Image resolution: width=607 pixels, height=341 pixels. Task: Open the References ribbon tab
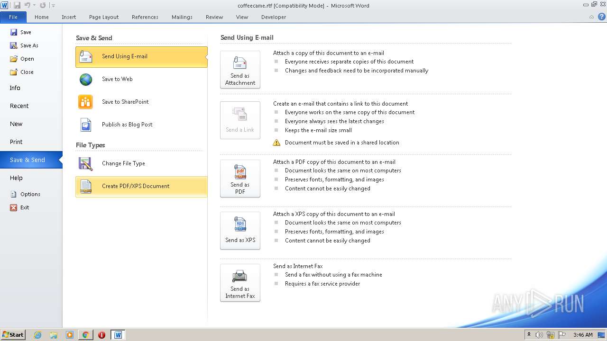pos(145,17)
